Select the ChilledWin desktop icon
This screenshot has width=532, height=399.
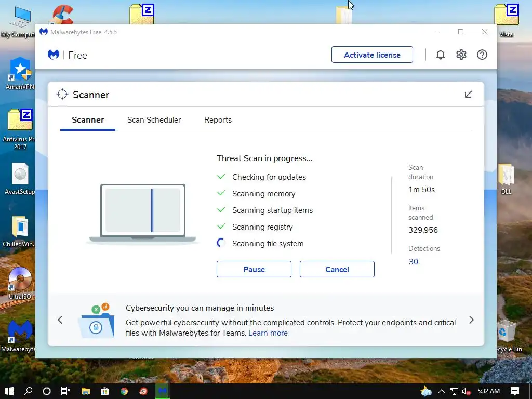20,232
